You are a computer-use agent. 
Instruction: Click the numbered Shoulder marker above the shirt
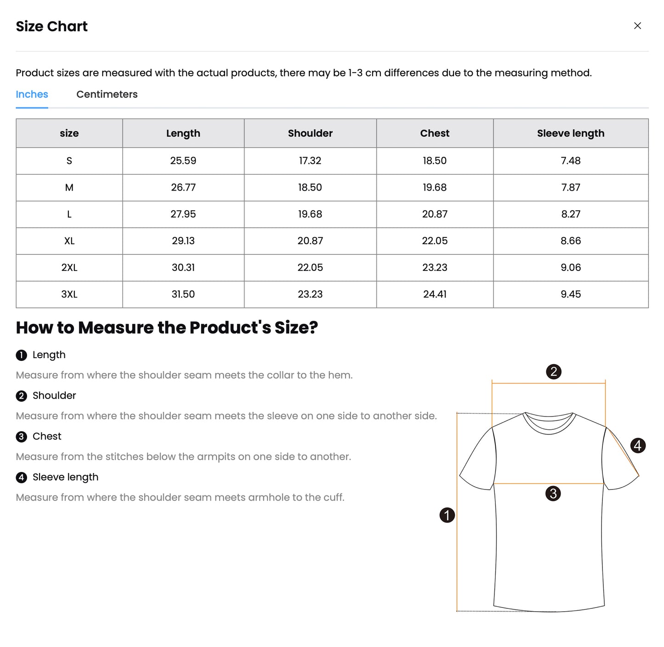click(554, 372)
